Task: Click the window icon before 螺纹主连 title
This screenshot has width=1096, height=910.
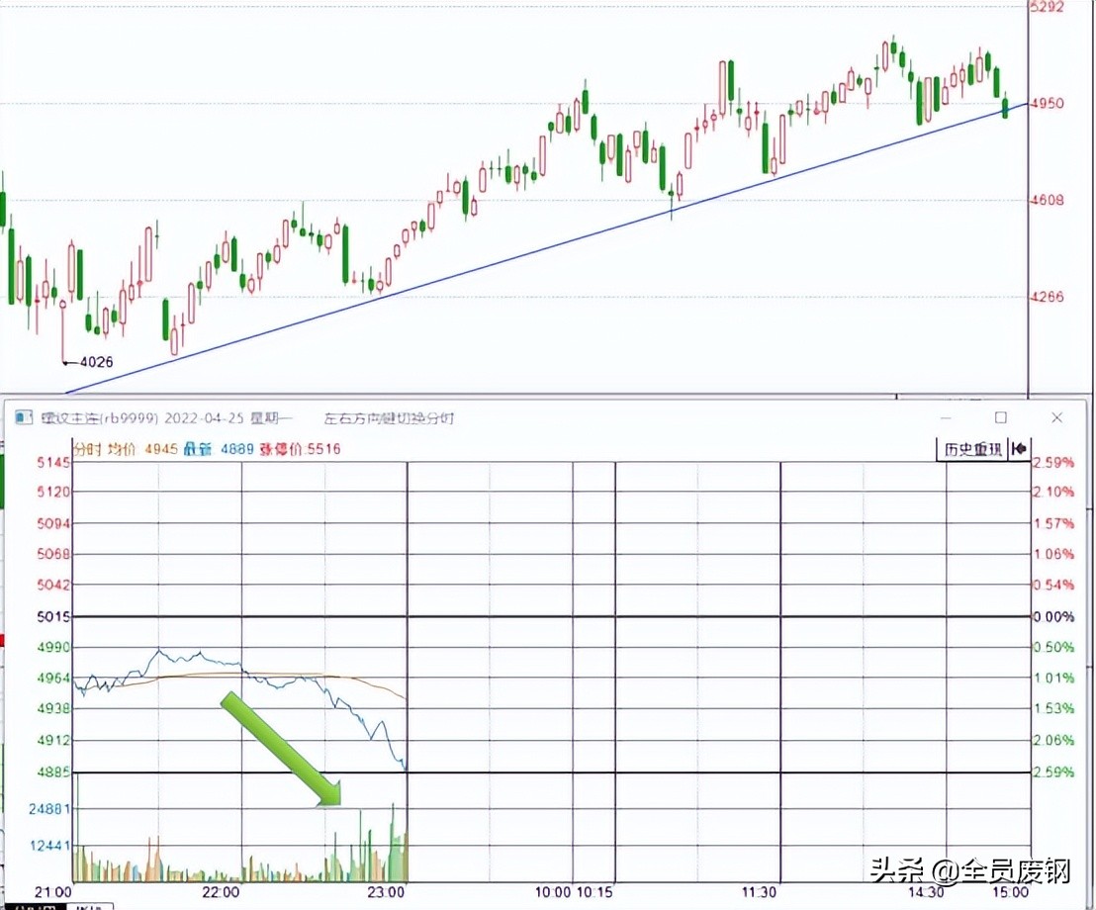Action: point(24,418)
